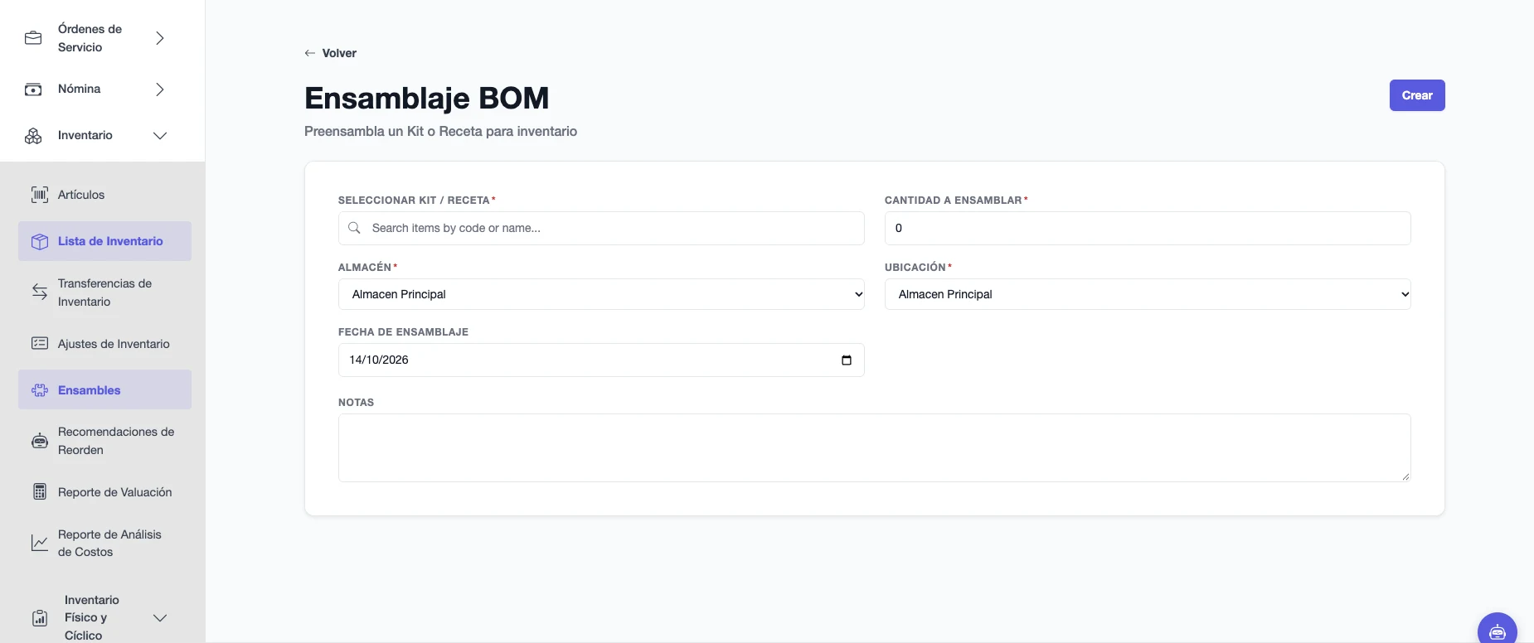The height and width of the screenshot is (643, 1534).
Task: Click the Cantidad a Ensamblar field
Action: point(1148,228)
